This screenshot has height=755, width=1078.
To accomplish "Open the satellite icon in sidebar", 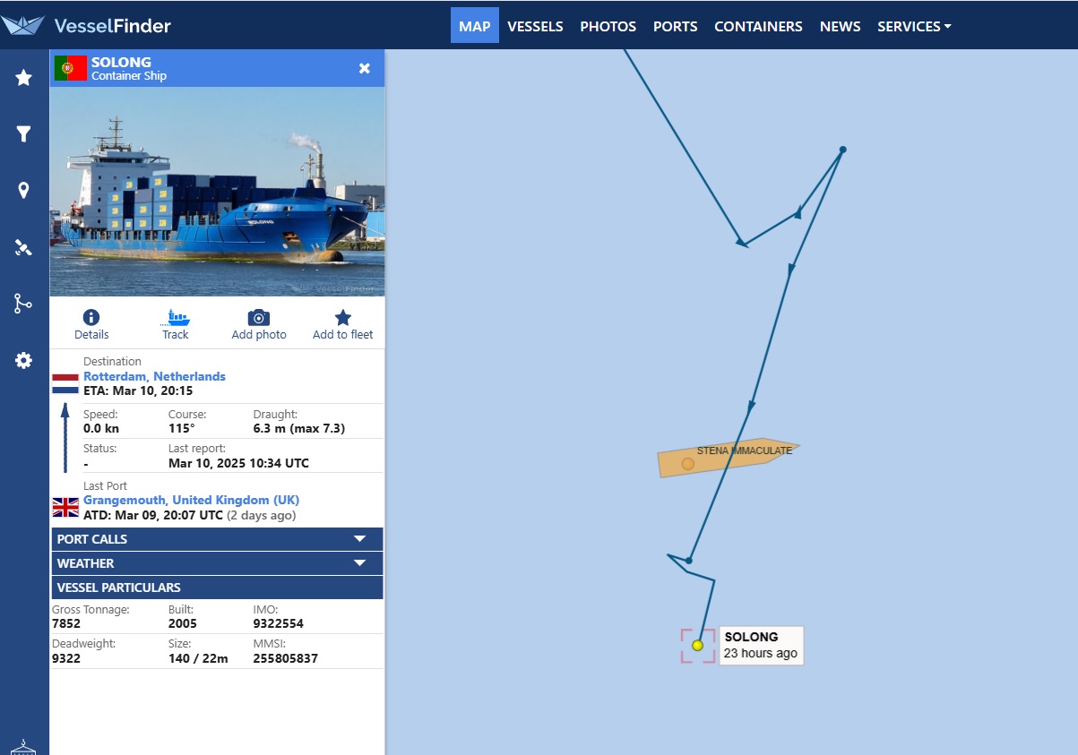I will coord(24,248).
